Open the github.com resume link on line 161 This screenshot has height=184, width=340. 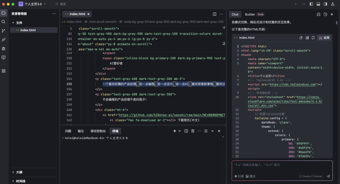pos(172,115)
